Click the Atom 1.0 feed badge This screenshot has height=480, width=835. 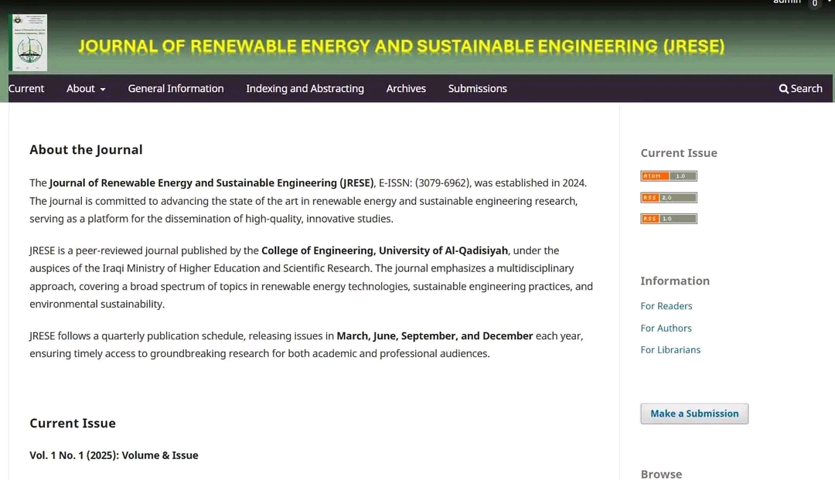(669, 176)
